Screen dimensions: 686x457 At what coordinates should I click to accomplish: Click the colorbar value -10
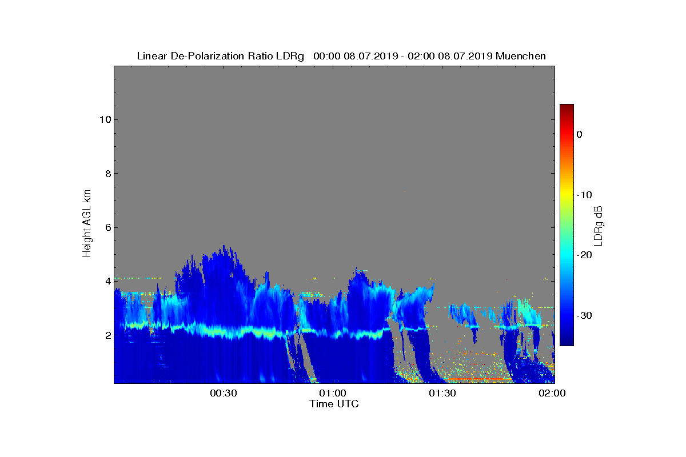pyautogui.click(x=585, y=195)
